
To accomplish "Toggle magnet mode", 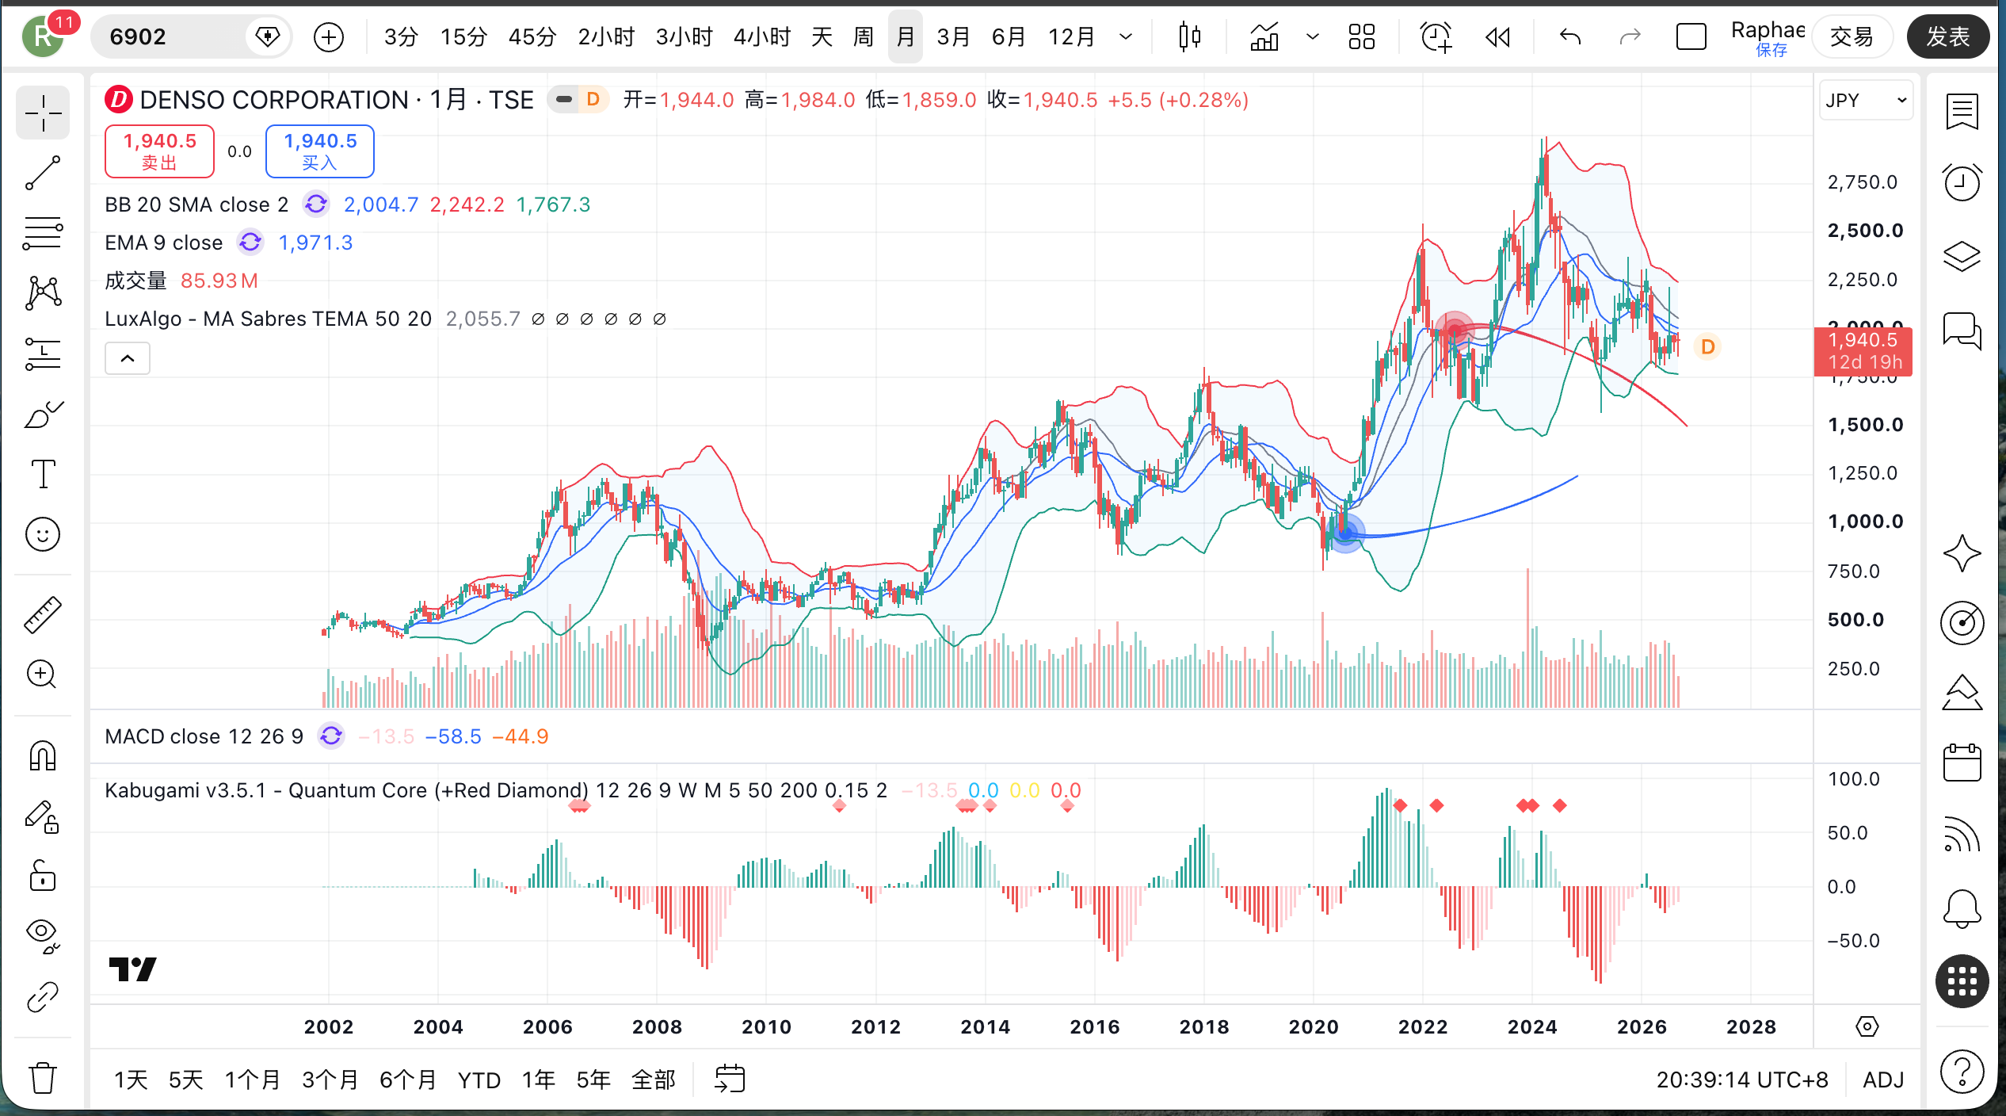I will tap(43, 755).
